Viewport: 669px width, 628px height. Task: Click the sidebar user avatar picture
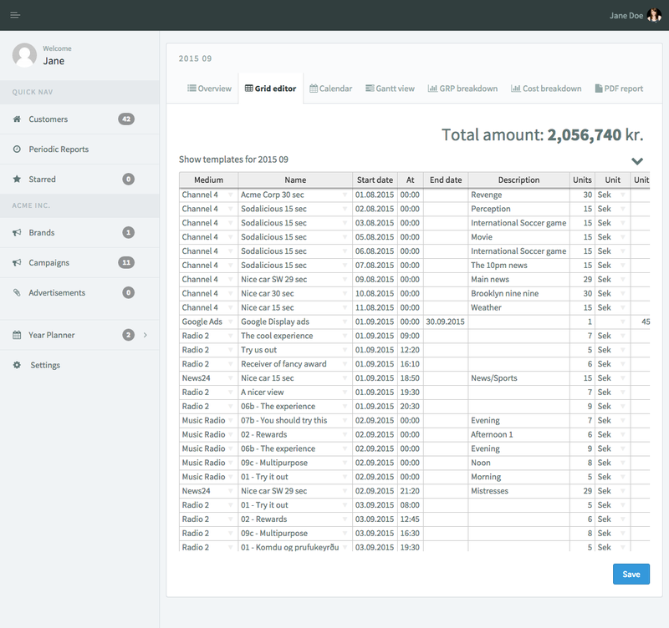pos(24,55)
